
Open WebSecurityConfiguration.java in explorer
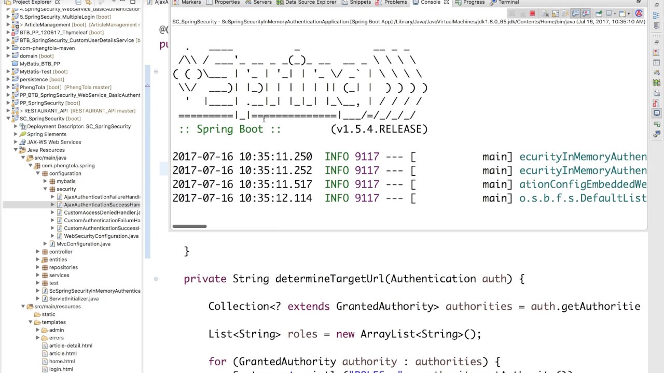(101, 236)
